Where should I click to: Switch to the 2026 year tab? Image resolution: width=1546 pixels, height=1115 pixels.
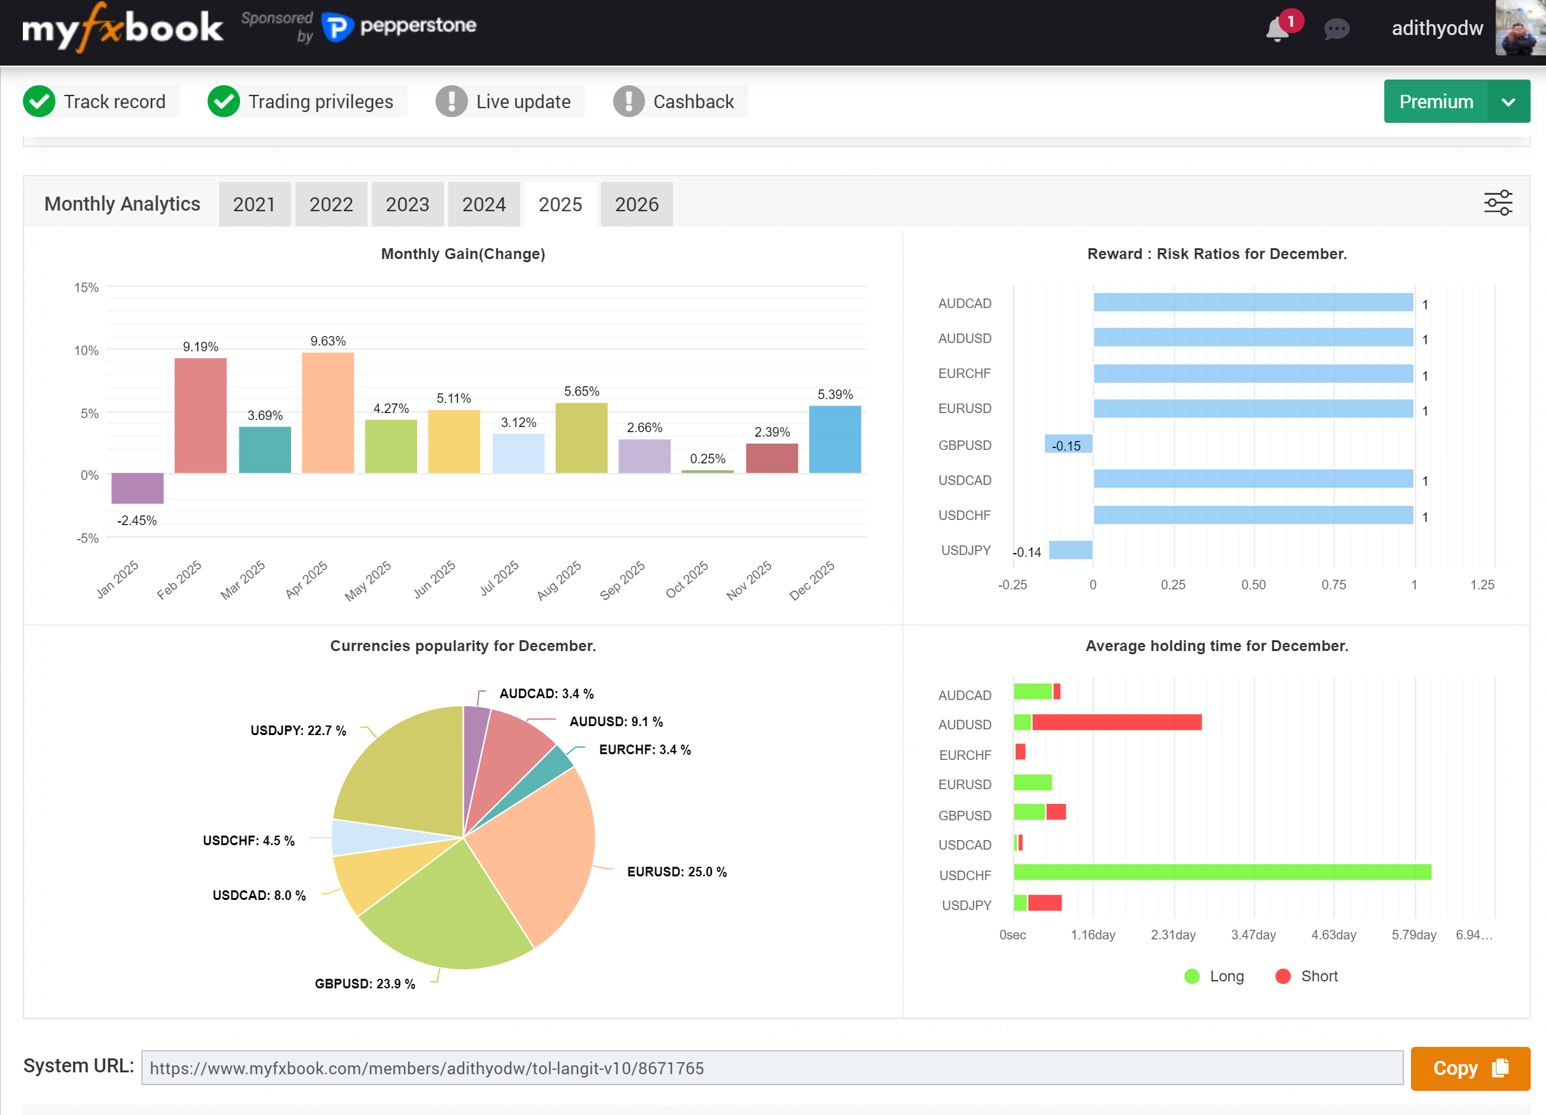[x=636, y=204]
